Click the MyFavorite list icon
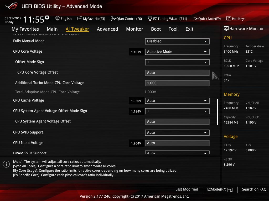Viewport: 269px width, 201px height. pyautogui.click(x=80, y=19)
